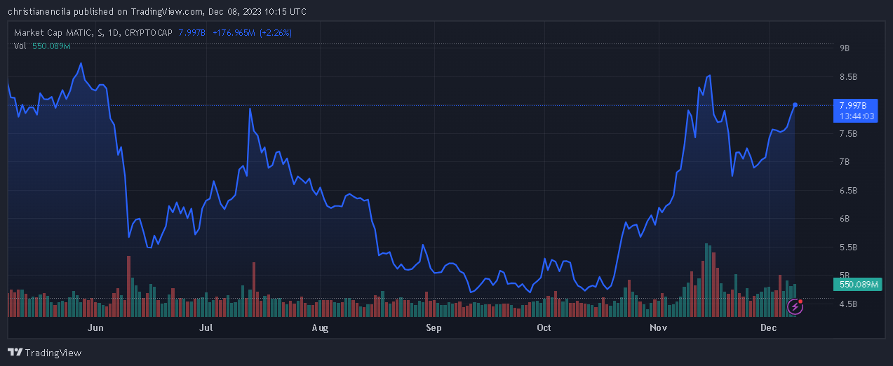
Task: Click the Market Cap MATIC chart title
Action: [93, 32]
